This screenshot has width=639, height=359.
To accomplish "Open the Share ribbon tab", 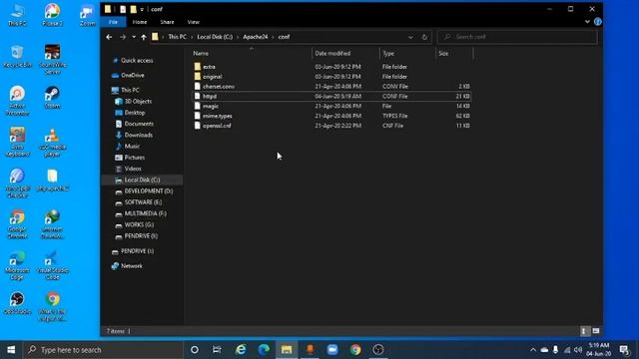I will [167, 22].
